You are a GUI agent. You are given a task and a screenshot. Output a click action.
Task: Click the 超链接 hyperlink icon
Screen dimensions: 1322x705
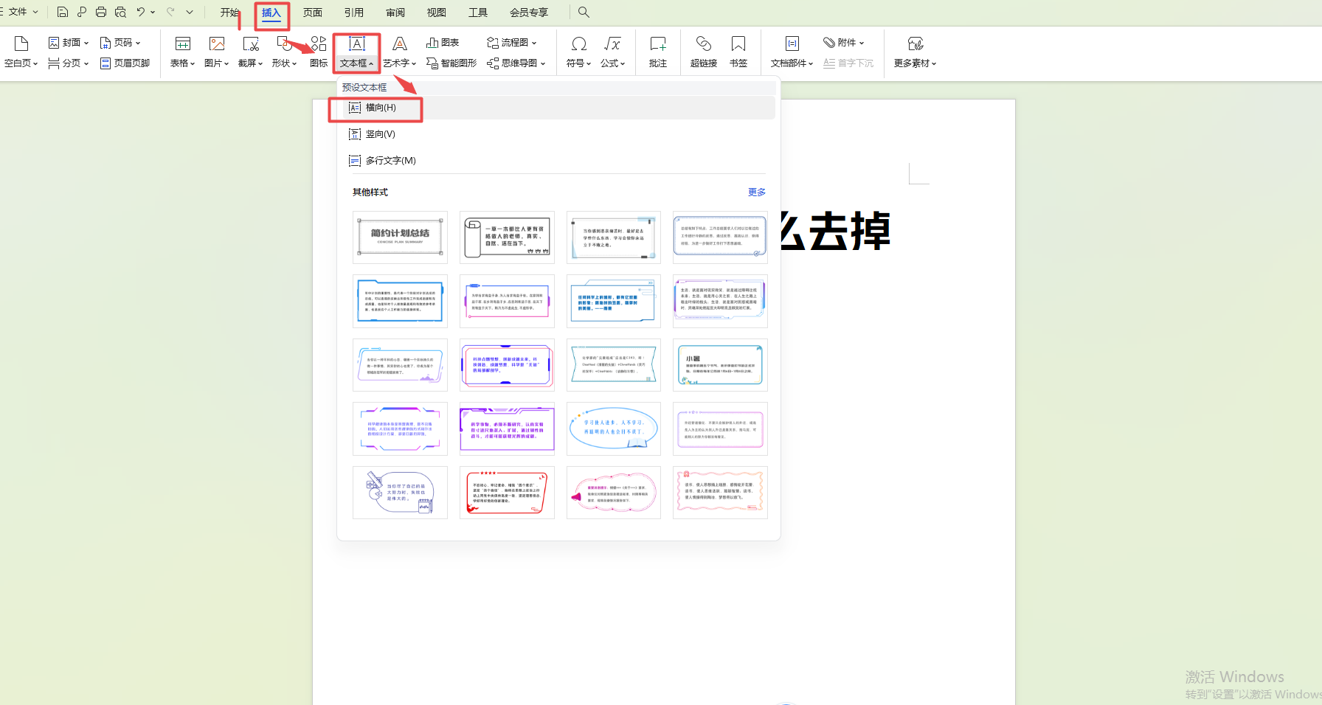703,52
